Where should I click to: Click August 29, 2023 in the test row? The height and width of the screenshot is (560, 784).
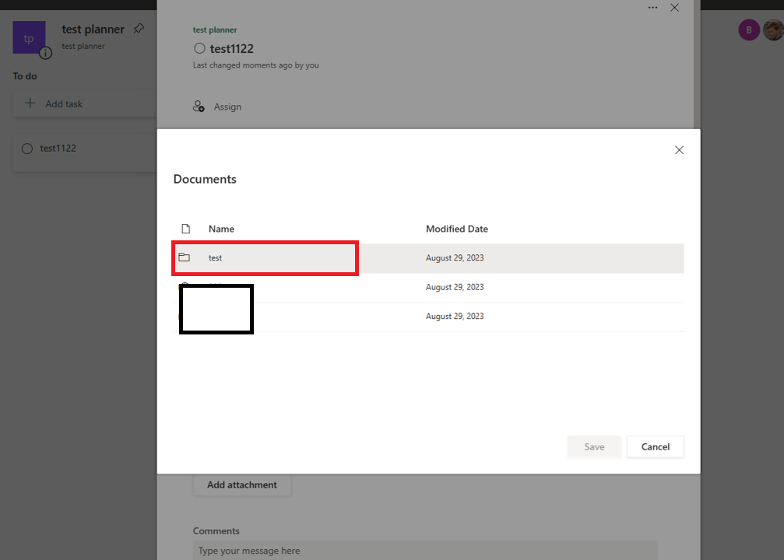tap(455, 257)
